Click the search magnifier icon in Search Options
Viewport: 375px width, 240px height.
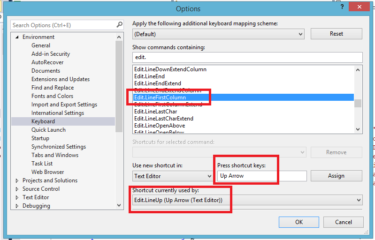[x=119, y=25]
